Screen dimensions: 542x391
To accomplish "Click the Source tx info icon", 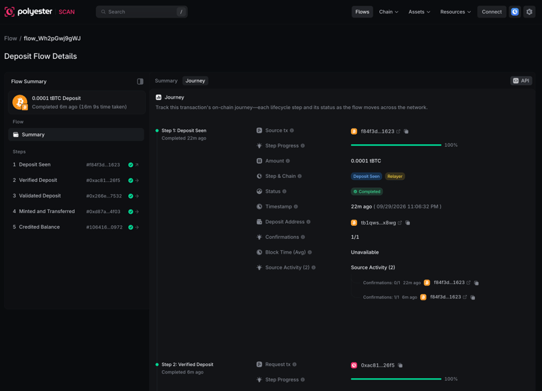I will tap(292, 131).
